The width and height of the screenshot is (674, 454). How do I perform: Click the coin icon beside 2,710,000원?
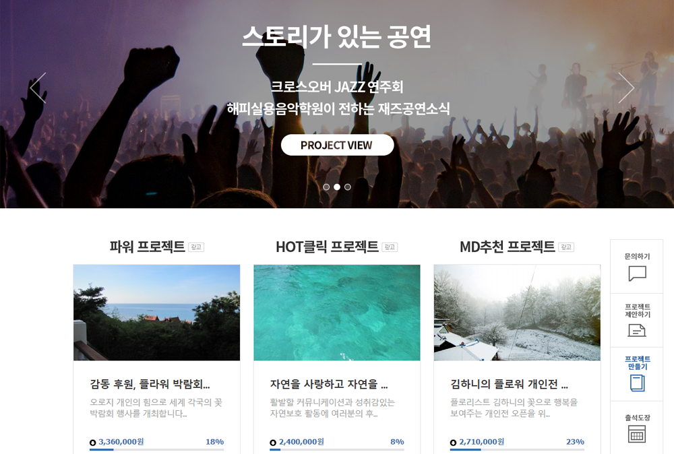[453, 443]
